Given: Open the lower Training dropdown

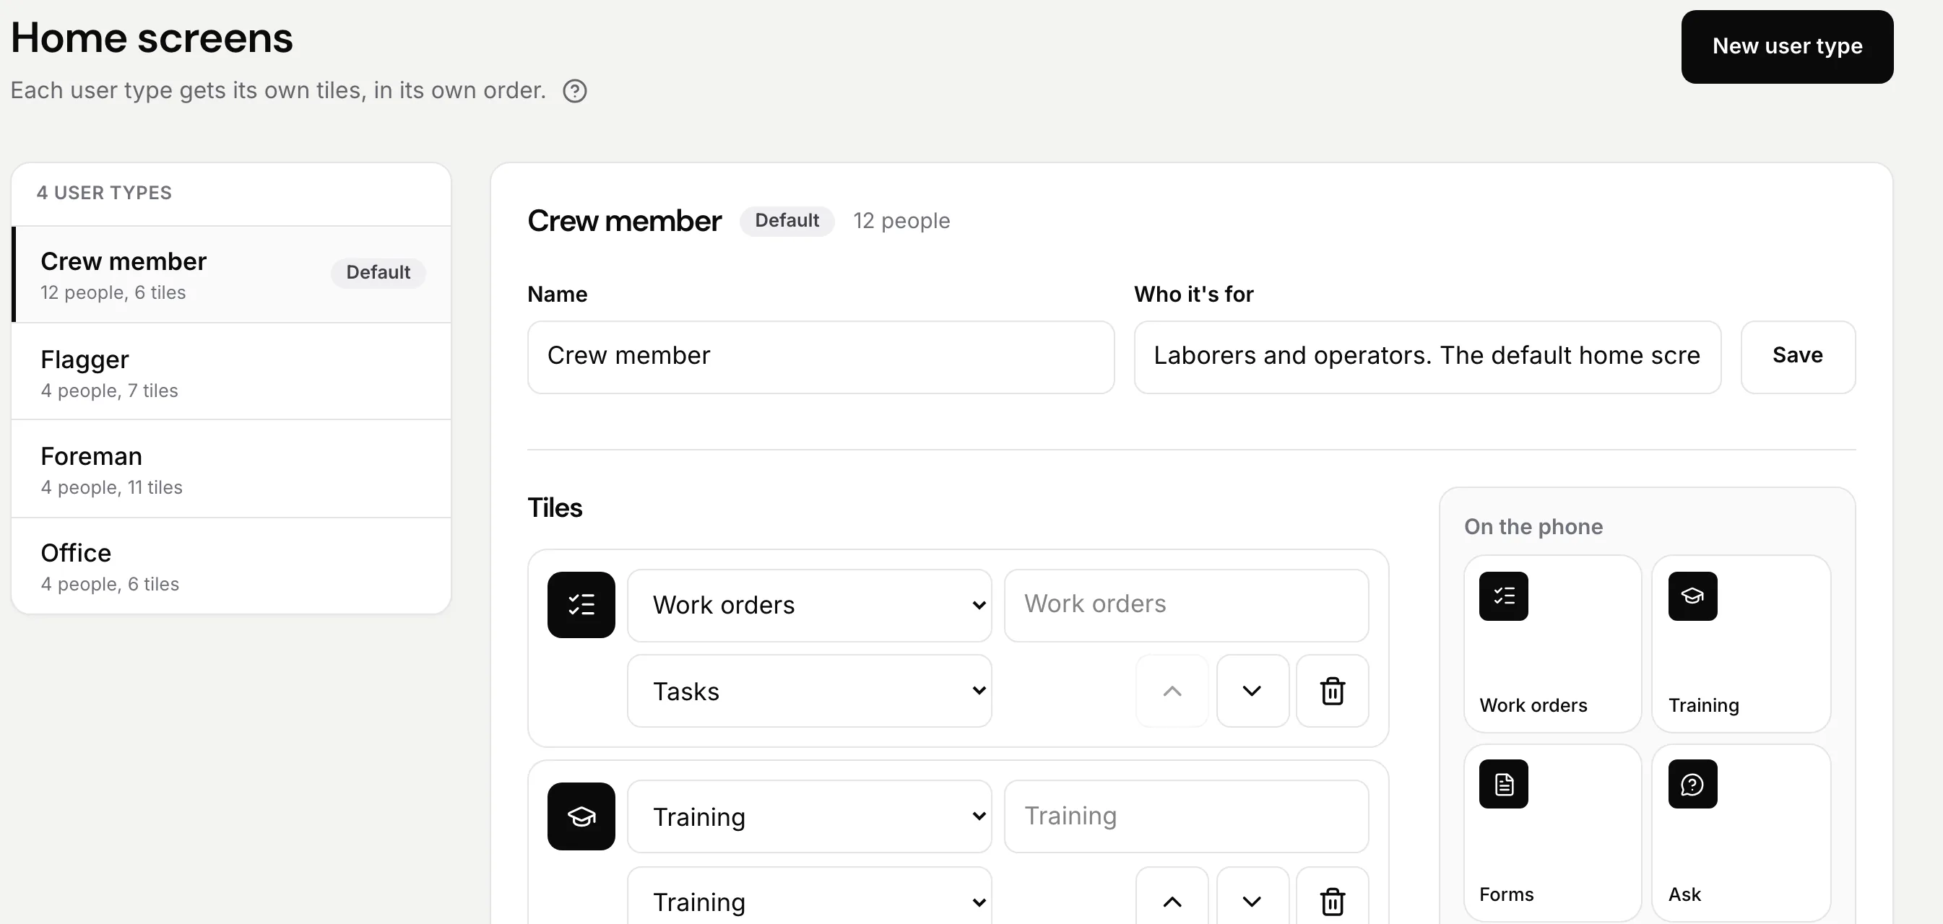Looking at the screenshot, I should (809, 901).
